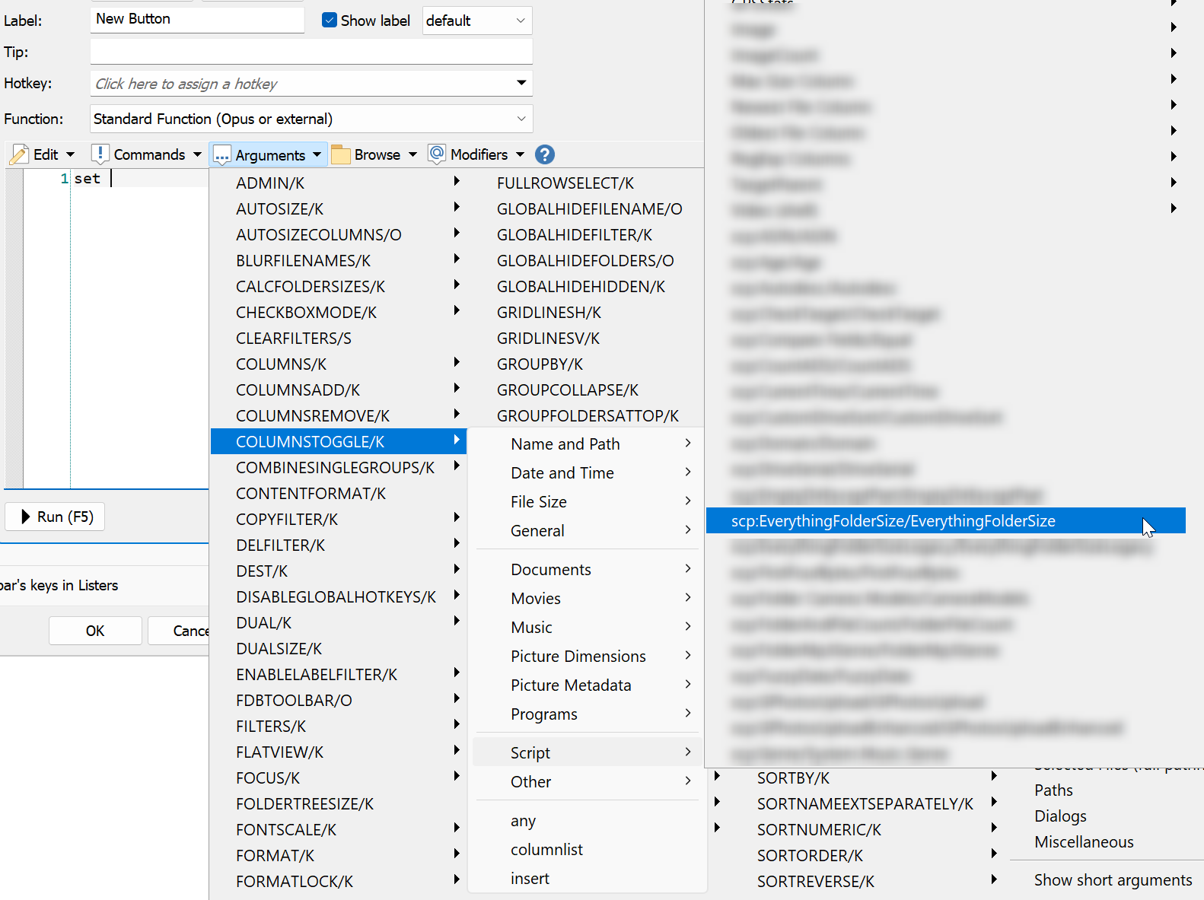Image resolution: width=1204 pixels, height=900 pixels.
Task: Open Date and Time submenu
Action: pyautogui.click(x=587, y=472)
